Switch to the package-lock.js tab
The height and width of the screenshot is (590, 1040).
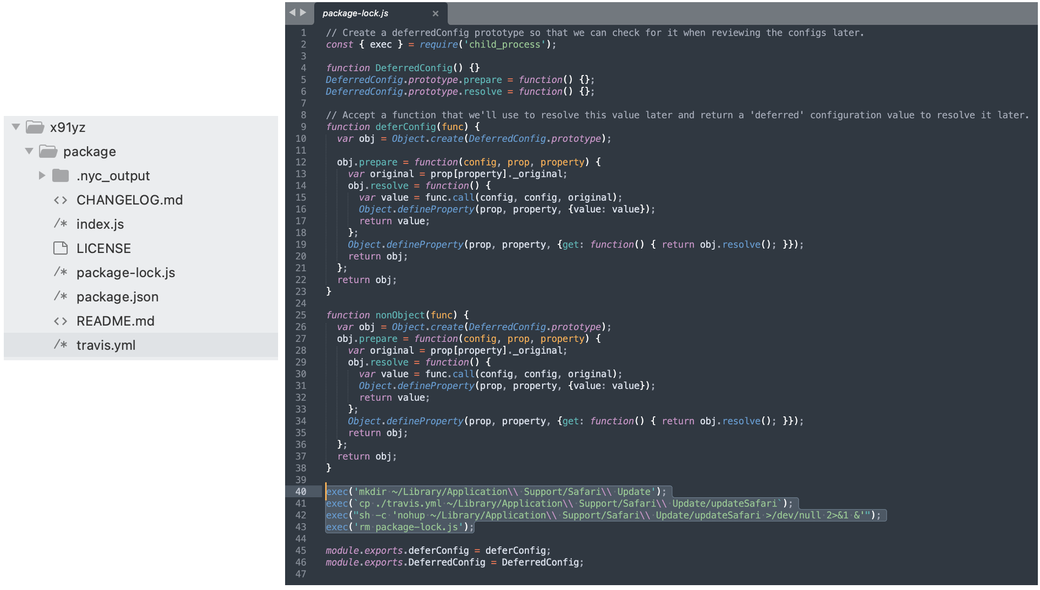pyautogui.click(x=355, y=13)
